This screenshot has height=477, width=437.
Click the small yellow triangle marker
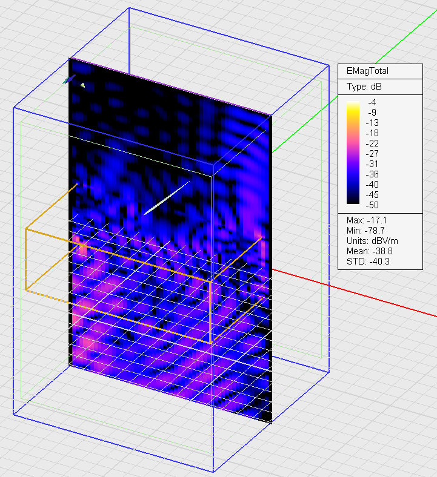(82, 85)
